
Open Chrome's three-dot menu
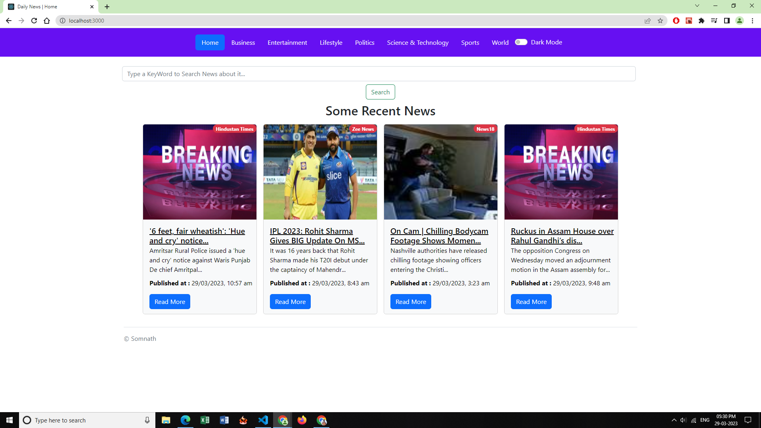point(753,21)
